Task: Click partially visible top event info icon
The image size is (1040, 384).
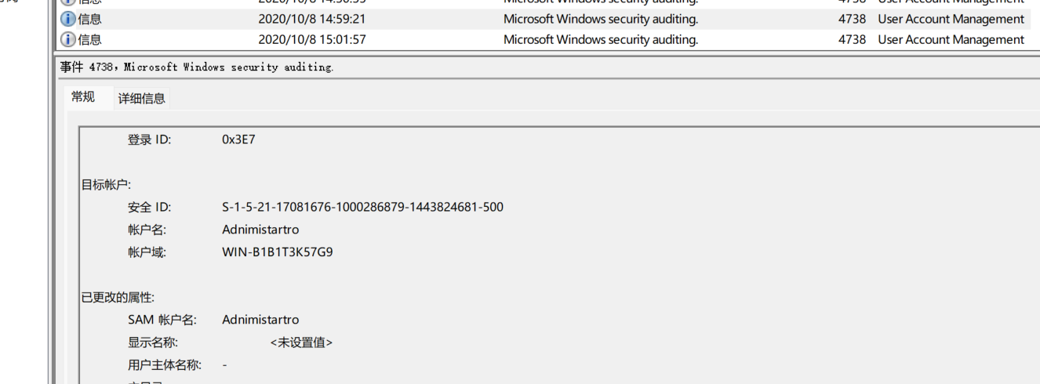Action: (68, 2)
